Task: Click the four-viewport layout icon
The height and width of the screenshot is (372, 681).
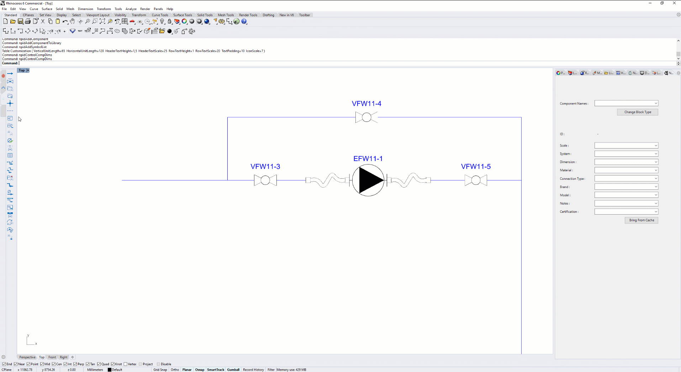Action: pyautogui.click(x=125, y=21)
